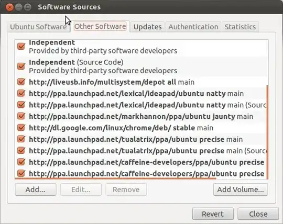Click the vertical scrollbar of sources list
The height and width of the screenshot is (224, 283).
click(267, 132)
